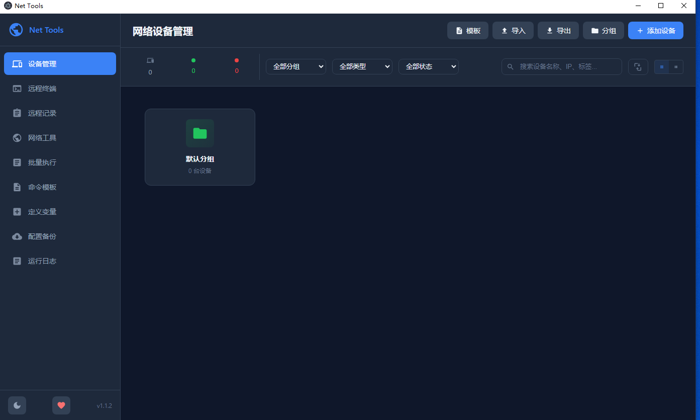Image resolution: width=700 pixels, height=420 pixels.
Task: Click the red heart icon at bottom left
Action: (61, 405)
